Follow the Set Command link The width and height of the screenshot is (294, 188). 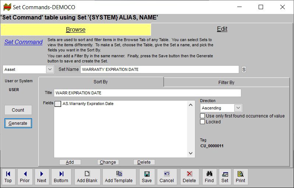(23, 42)
